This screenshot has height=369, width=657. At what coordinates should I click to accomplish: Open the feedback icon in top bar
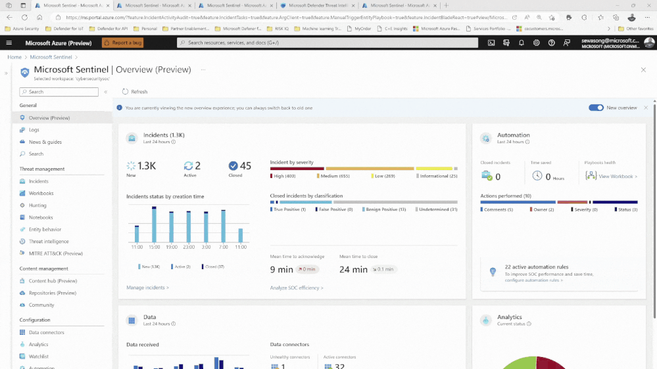click(566, 43)
